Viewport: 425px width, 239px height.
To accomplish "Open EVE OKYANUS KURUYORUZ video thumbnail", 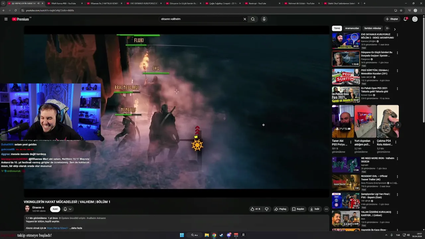I will tap(346, 41).
